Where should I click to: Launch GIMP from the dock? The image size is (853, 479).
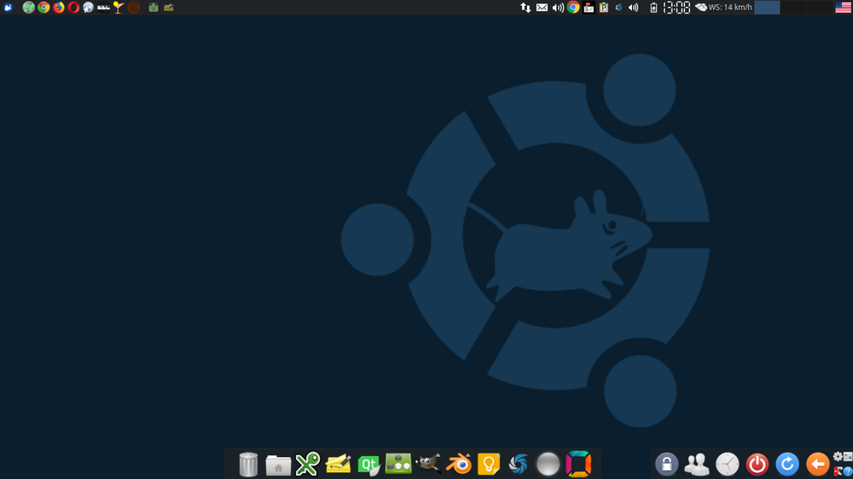[428, 464]
